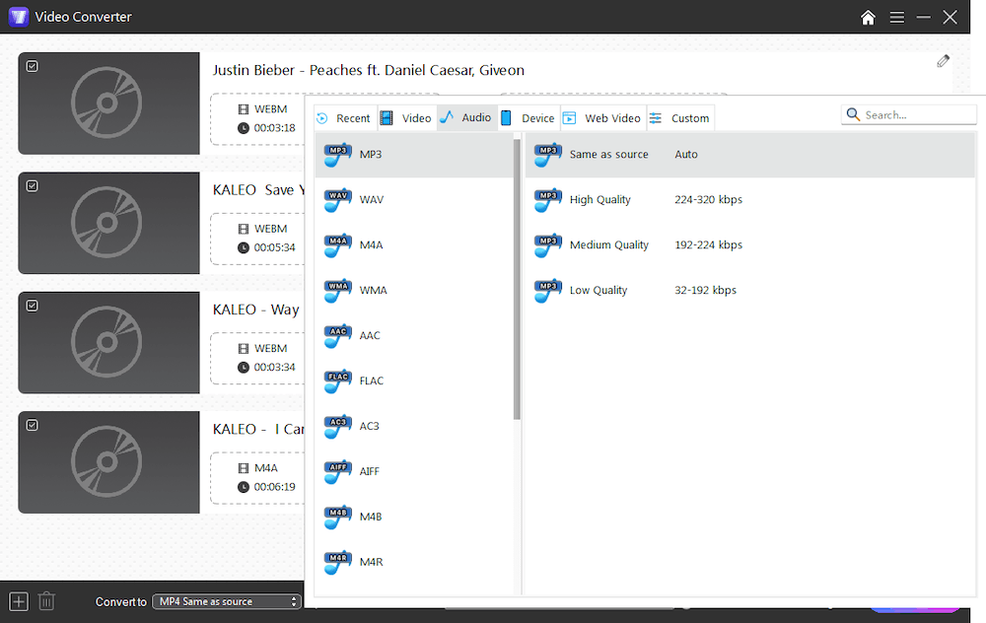Screen dimensions: 986x623
Task: Click the Low Quality preset icon
Action: (547, 291)
